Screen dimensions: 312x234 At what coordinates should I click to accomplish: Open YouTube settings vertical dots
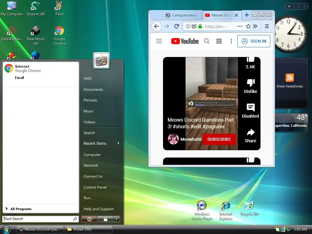click(231, 41)
